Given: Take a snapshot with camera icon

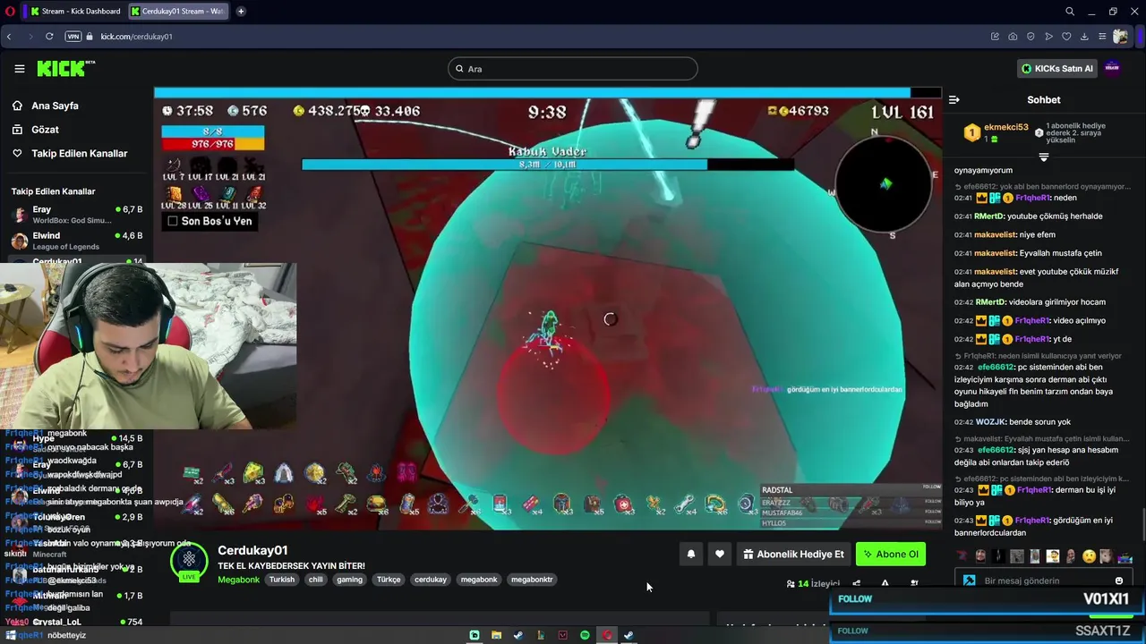Looking at the screenshot, I should click(1013, 37).
